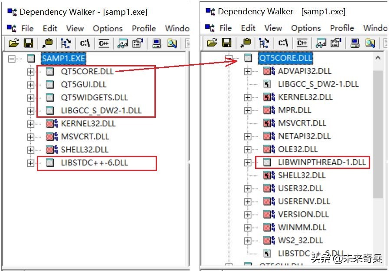The image size is (390, 271).
Task: Click Save floppy icon in left window toolbar
Action: (x=28, y=43)
